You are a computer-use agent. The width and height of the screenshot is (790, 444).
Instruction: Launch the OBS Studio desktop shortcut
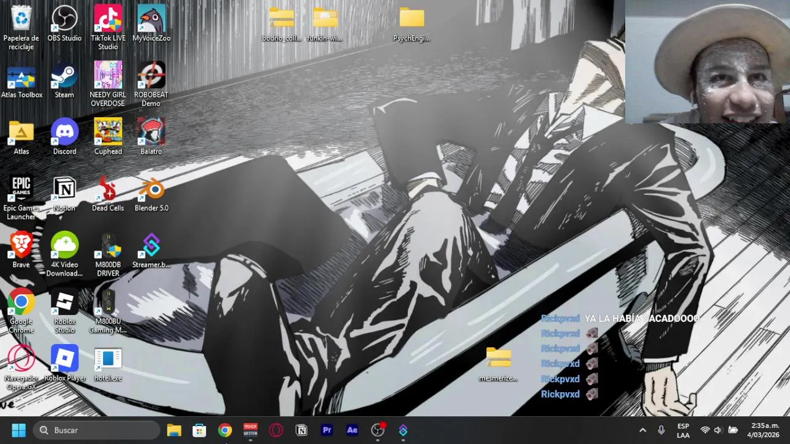[64, 23]
